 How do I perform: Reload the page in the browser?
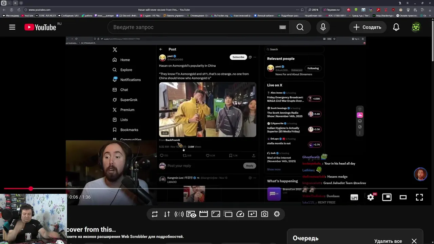(x=19, y=10)
